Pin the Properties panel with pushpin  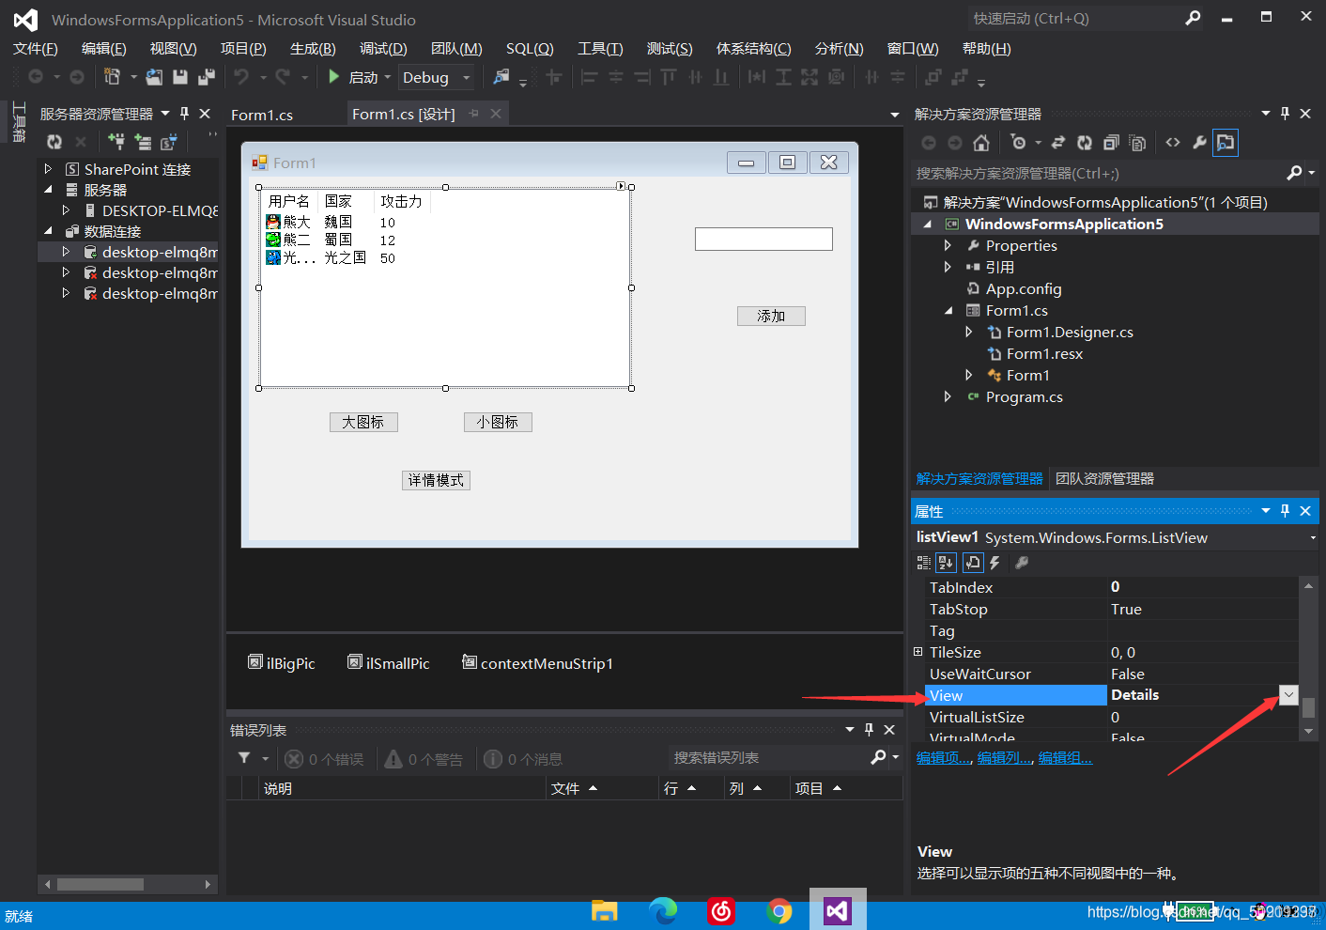click(x=1285, y=511)
